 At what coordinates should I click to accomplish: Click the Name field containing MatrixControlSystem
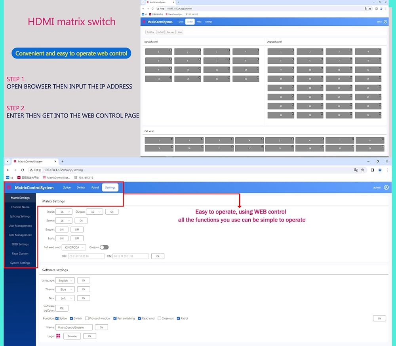[74, 327]
